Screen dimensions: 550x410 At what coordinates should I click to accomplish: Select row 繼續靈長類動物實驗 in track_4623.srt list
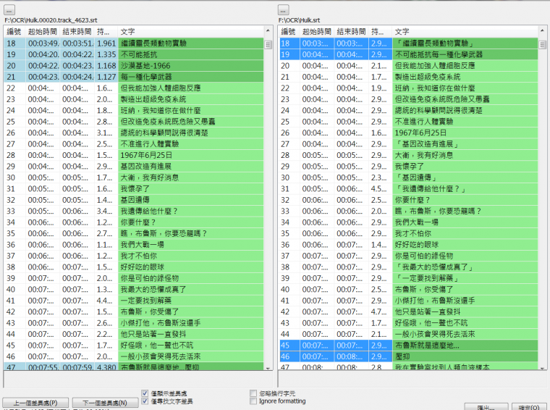(x=134, y=43)
